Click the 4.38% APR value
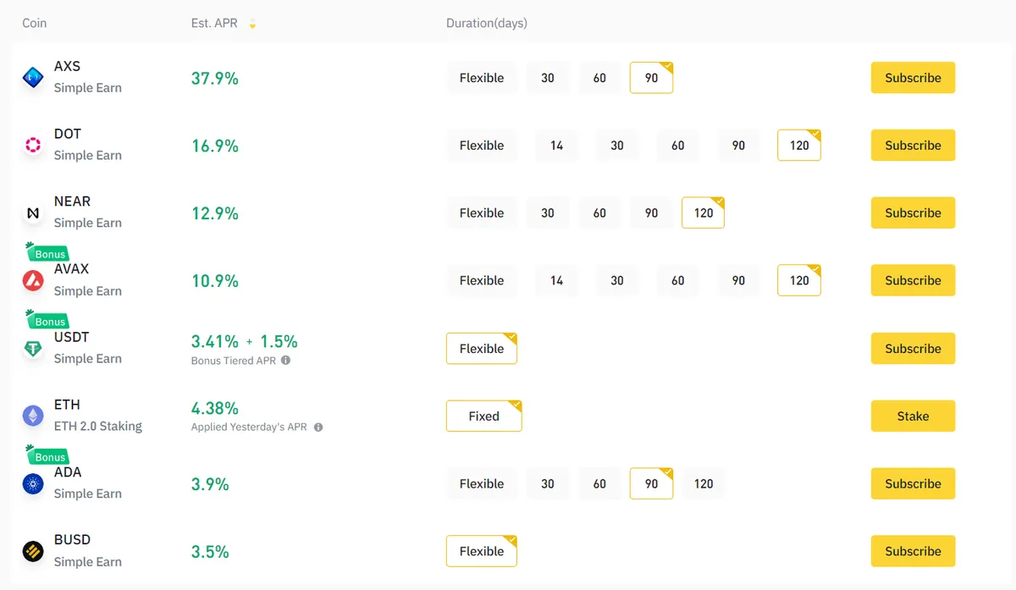1016x590 pixels. pos(215,408)
